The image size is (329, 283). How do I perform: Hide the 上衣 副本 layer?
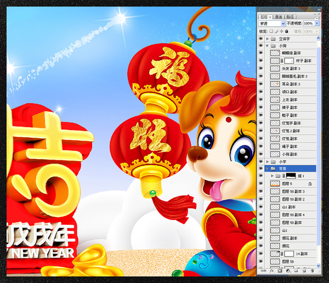pyautogui.click(x=261, y=99)
